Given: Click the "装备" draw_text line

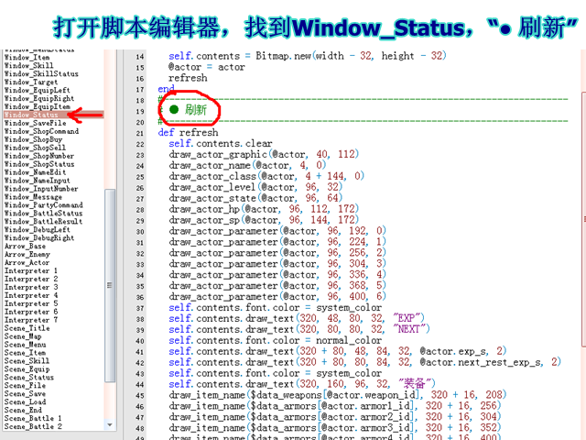Looking at the screenshot, I should 302,384.
